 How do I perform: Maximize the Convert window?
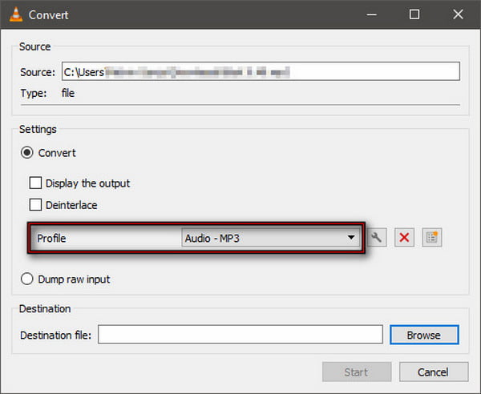tap(414, 14)
